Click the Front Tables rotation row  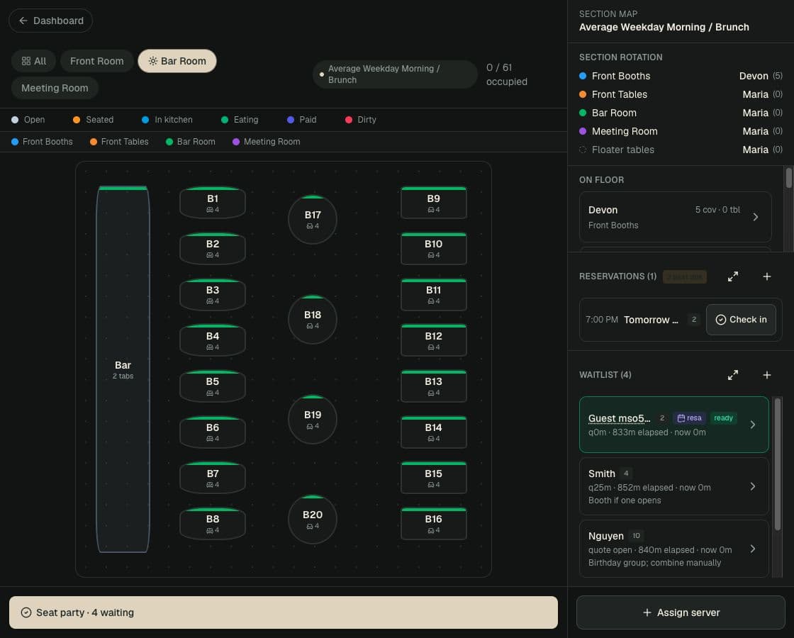(x=681, y=95)
